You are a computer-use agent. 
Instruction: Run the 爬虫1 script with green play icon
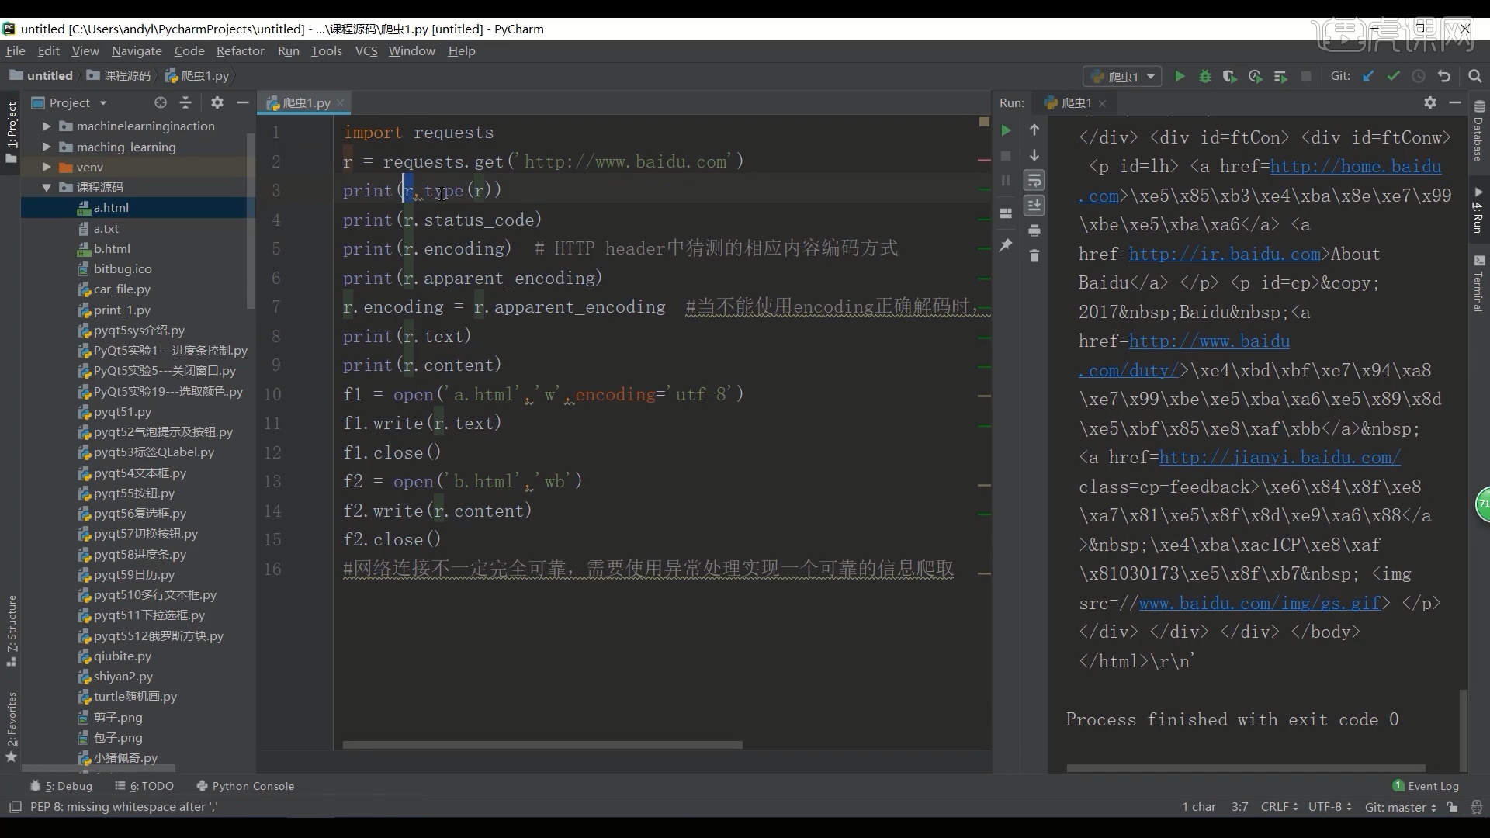(x=1180, y=77)
